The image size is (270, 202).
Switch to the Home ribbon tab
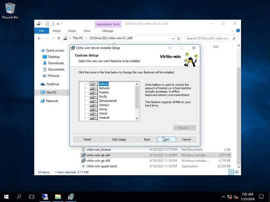coord(57,31)
